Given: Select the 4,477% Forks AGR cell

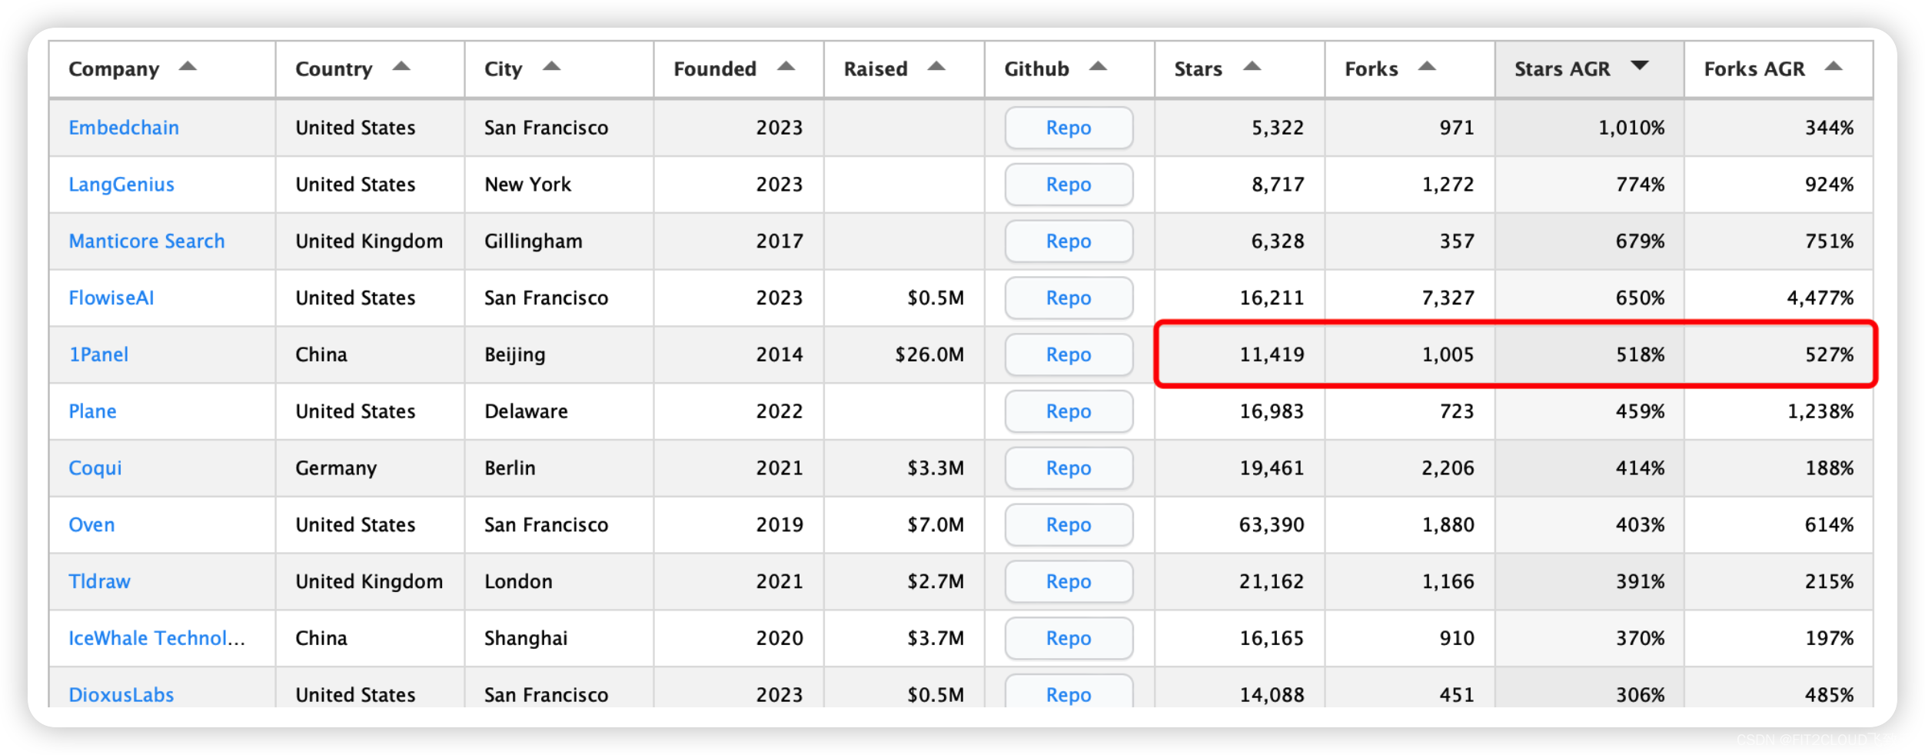Looking at the screenshot, I should click(x=1779, y=298).
